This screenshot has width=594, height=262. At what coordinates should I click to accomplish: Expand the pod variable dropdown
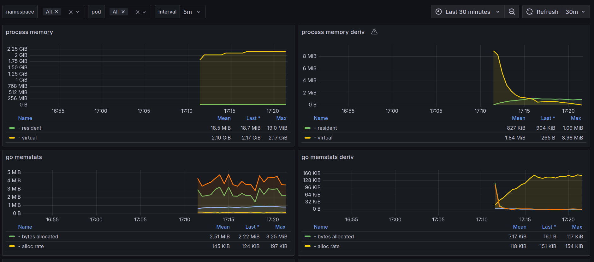(x=144, y=12)
